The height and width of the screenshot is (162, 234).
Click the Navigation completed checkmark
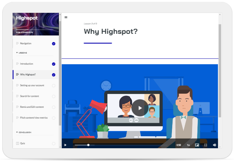click(x=54, y=44)
